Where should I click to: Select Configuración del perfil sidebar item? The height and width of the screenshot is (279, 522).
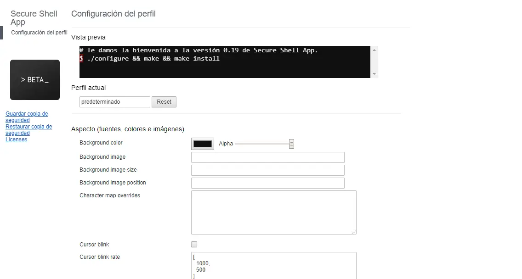point(39,33)
